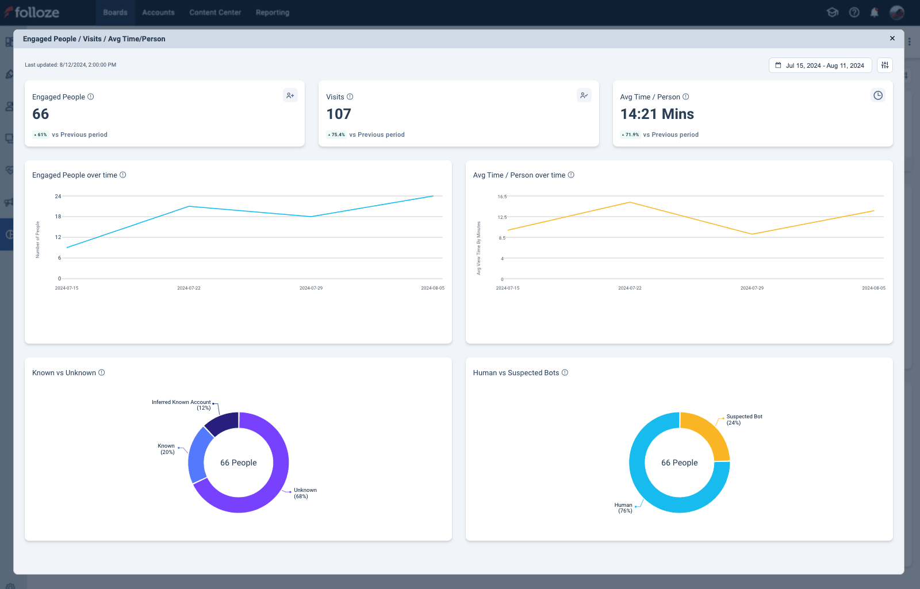Image resolution: width=920 pixels, height=589 pixels.
Task: Open the notifications bell icon
Action: pos(875,13)
